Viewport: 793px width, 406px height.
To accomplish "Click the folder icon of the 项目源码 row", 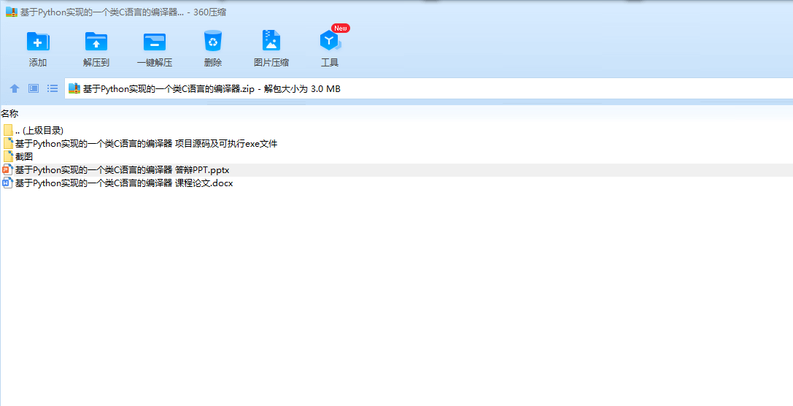I will 8,143.
